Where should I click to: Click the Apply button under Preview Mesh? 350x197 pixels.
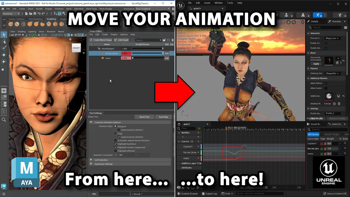click(316, 64)
